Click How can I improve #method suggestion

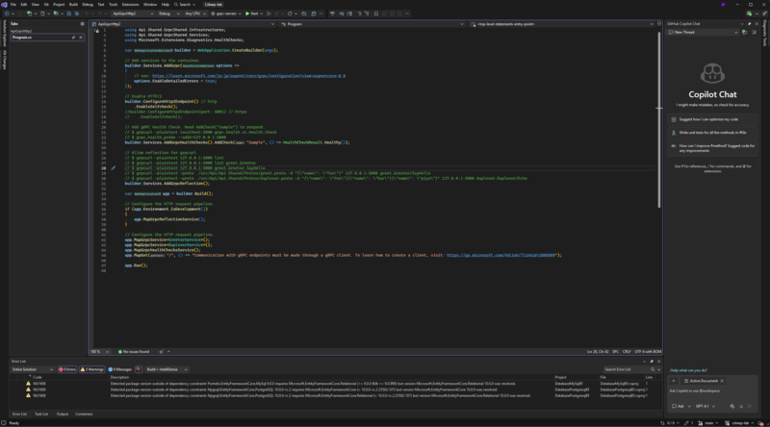(712, 148)
